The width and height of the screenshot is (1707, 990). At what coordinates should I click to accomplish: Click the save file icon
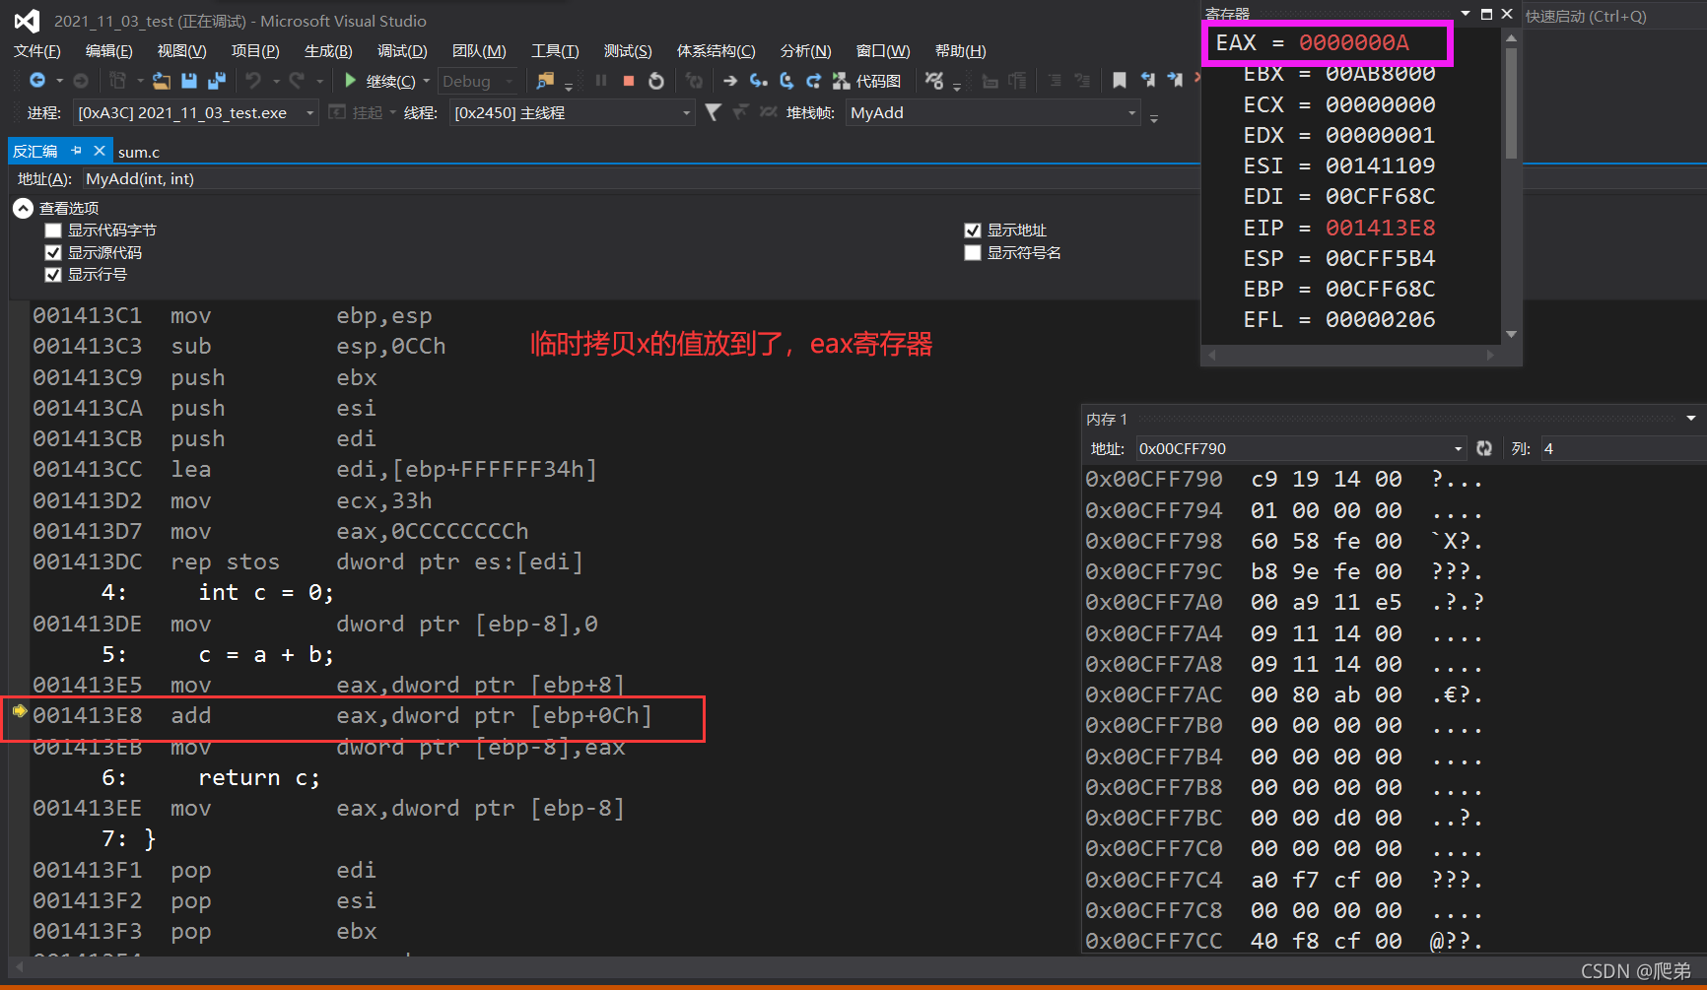(189, 81)
